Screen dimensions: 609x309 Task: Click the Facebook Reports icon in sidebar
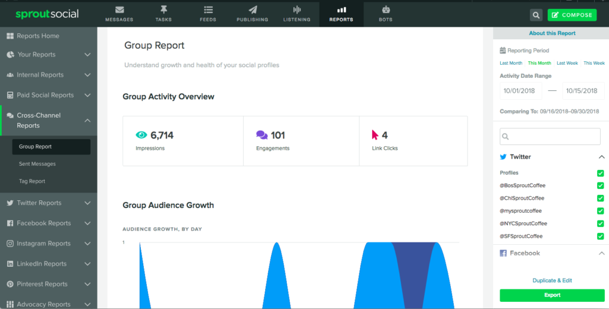click(10, 223)
